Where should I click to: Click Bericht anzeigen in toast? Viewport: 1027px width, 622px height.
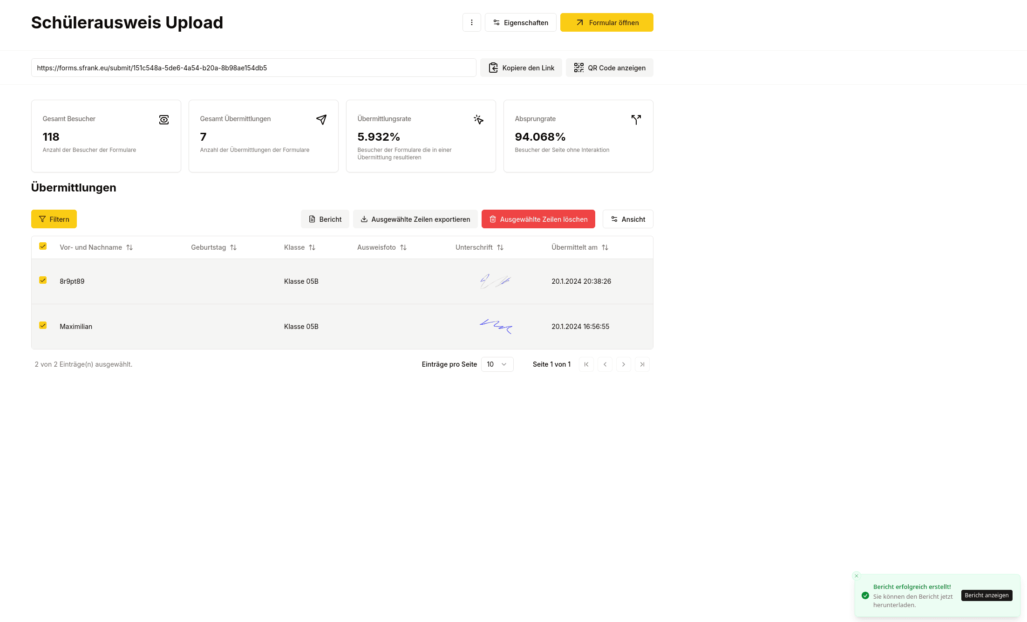click(986, 595)
